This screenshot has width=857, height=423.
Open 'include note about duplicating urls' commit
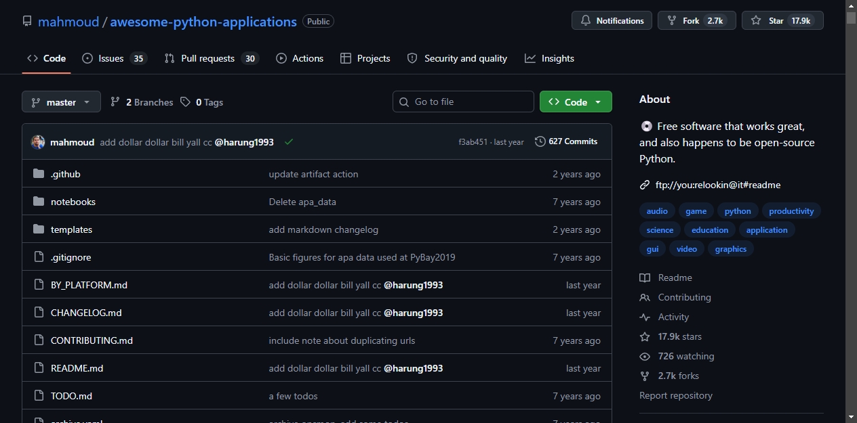tap(342, 340)
